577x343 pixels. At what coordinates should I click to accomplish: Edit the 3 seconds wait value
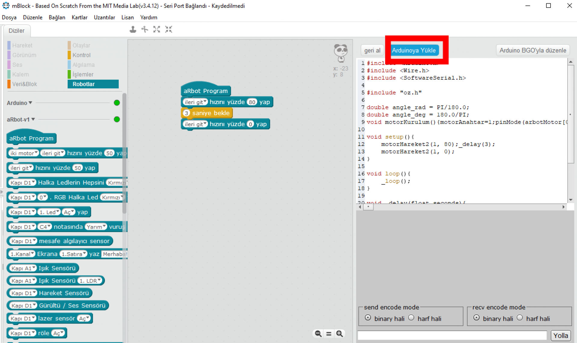[186, 113]
